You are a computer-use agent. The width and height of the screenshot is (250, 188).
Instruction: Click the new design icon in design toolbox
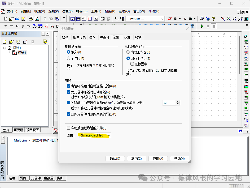click(x=5, y=42)
